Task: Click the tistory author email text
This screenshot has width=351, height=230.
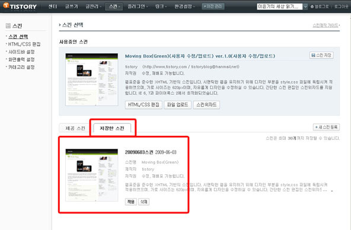Action: click(215, 66)
